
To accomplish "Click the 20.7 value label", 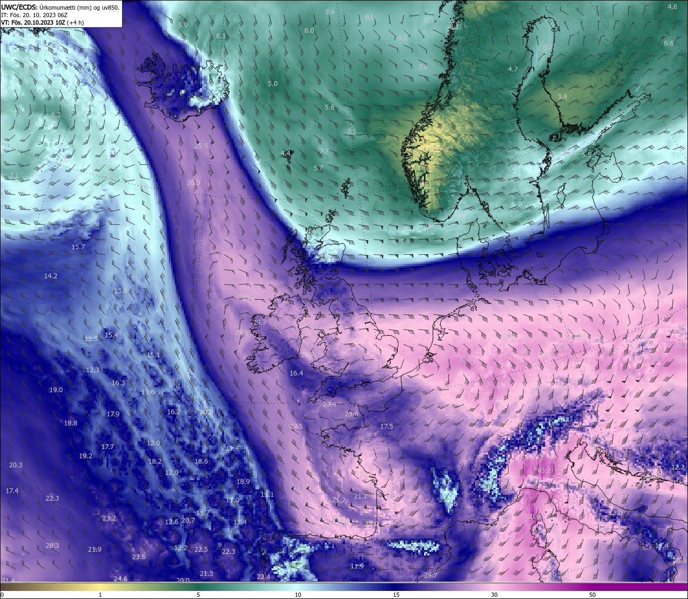I will [188, 520].
